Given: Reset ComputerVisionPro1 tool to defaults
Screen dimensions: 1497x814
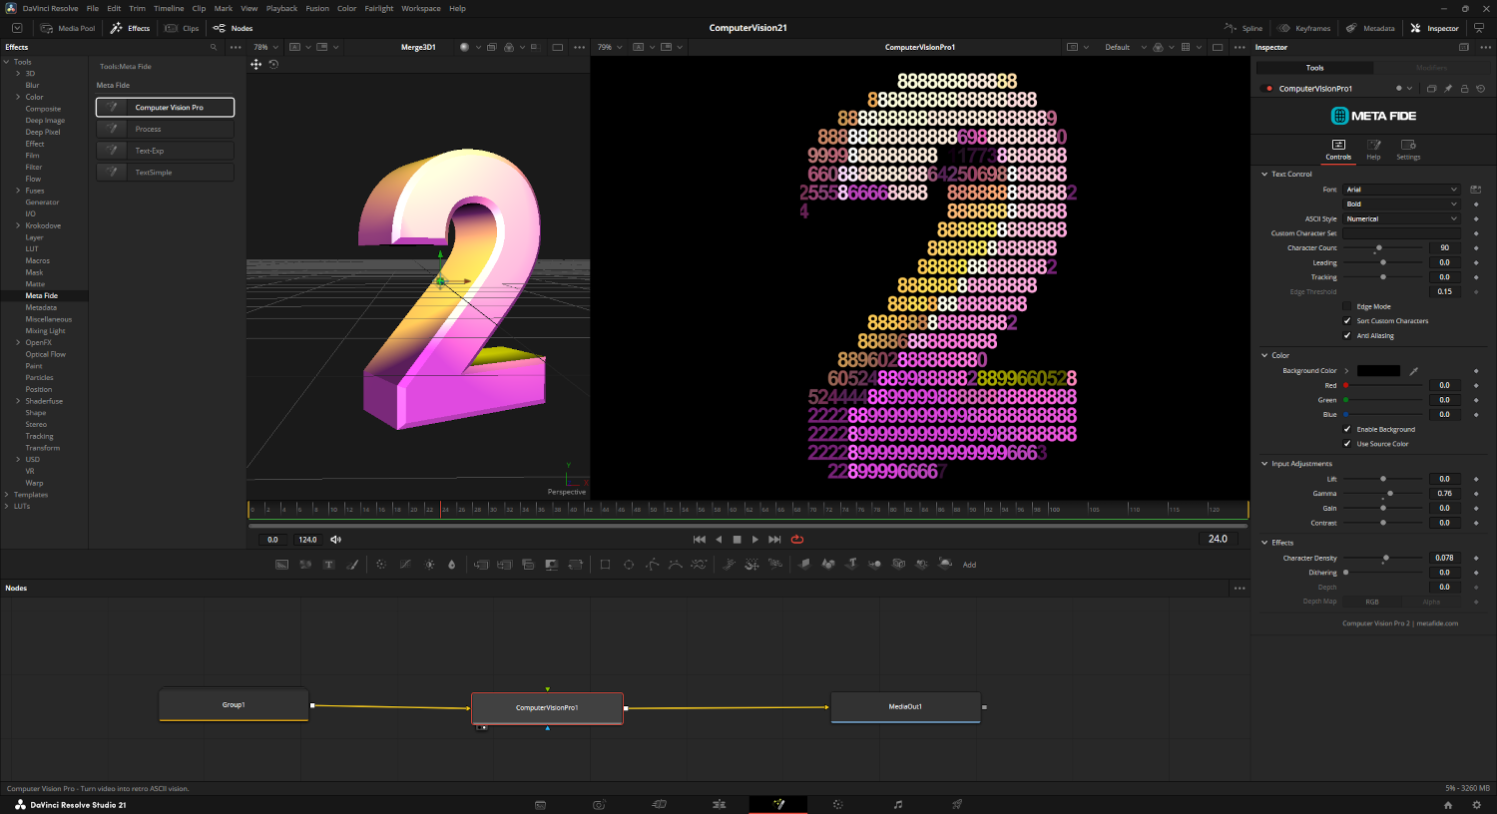Looking at the screenshot, I should tap(1481, 89).
